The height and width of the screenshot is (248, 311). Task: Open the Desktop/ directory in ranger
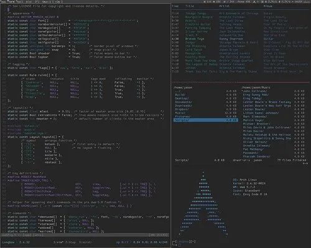point(182,99)
